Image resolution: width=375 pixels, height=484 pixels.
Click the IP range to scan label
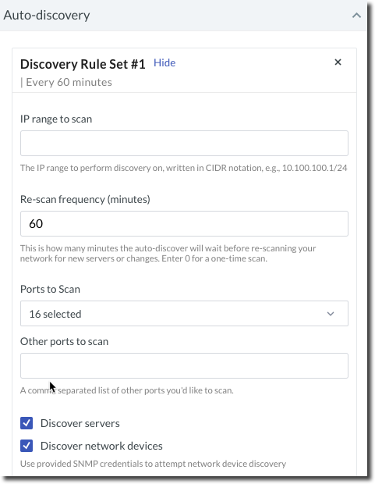click(56, 119)
